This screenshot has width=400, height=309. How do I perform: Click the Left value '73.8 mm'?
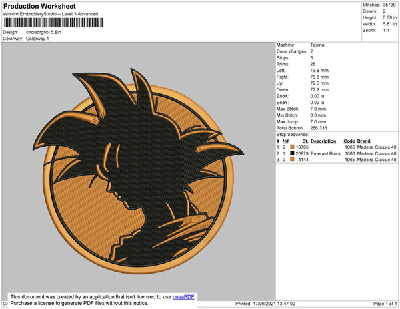(319, 71)
